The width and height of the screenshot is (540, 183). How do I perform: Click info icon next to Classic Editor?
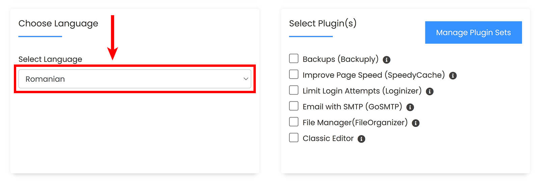click(x=361, y=139)
